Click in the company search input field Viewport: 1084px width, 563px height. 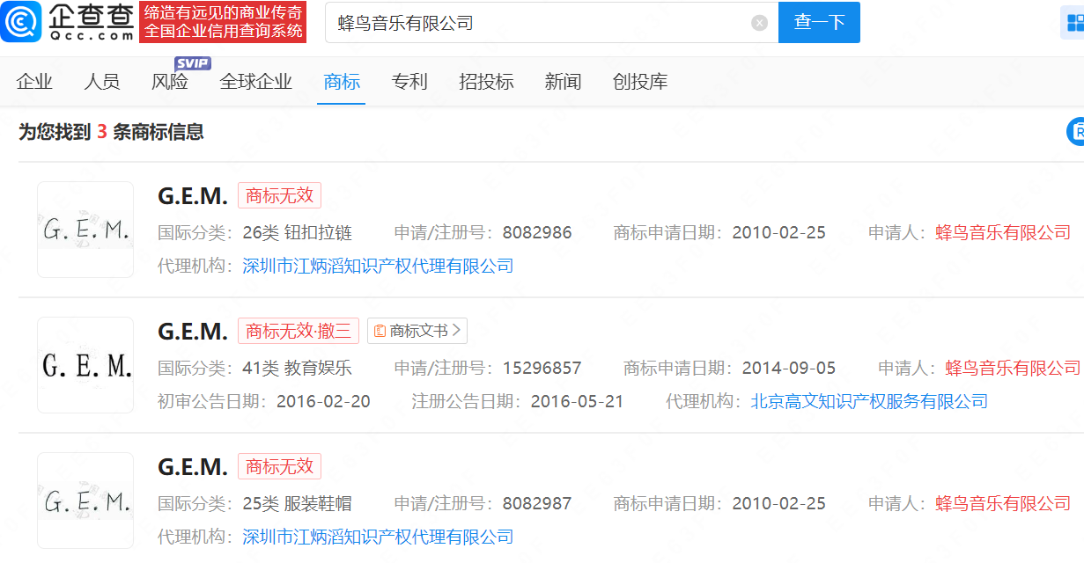point(537,23)
